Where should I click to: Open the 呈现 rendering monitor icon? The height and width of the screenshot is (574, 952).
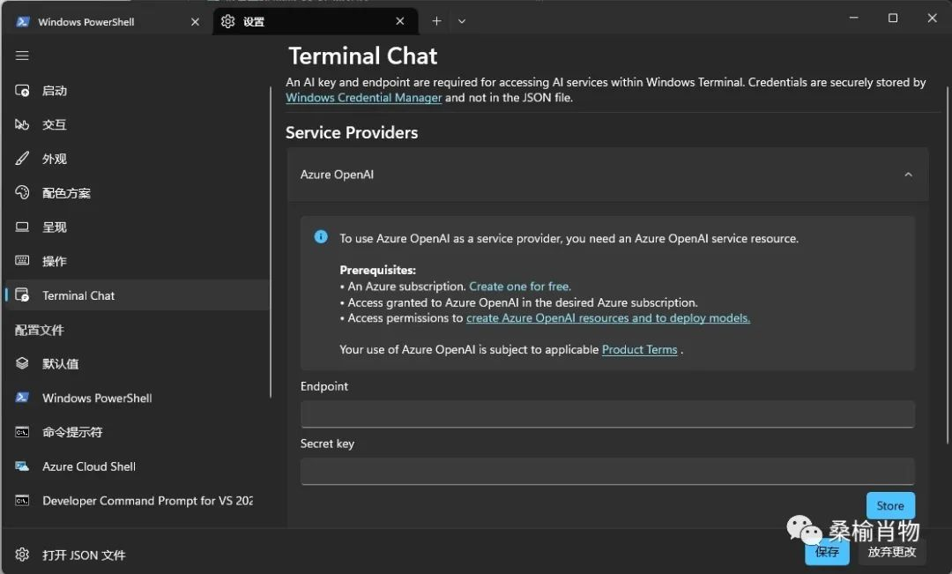point(23,227)
